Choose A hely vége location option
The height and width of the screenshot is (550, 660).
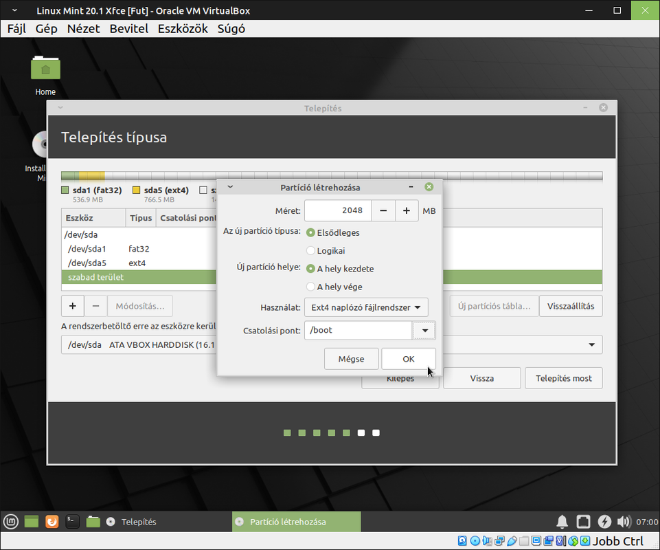pos(310,287)
